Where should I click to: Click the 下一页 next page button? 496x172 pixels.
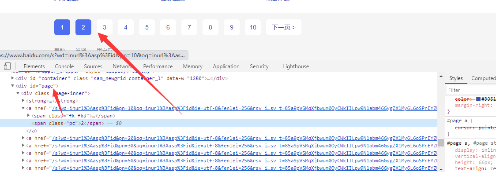pos(284,27)
